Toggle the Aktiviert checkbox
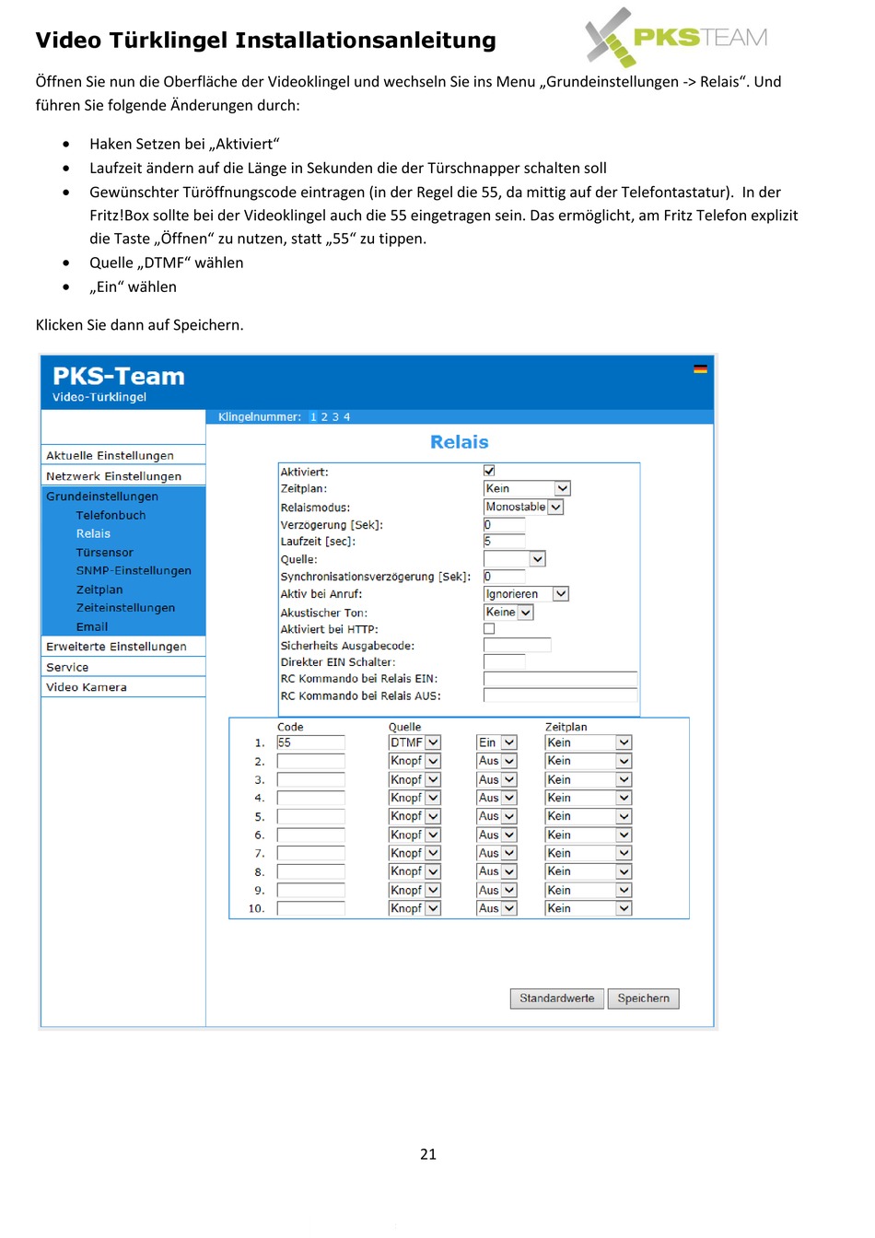Viewport: 875px width, 1238px height. [489, 471]
